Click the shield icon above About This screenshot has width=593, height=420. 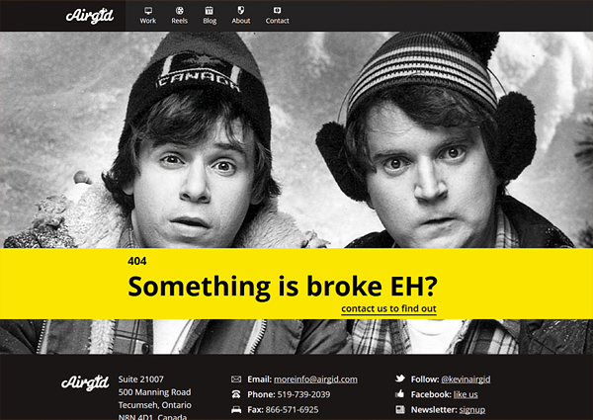pos(241,10)
